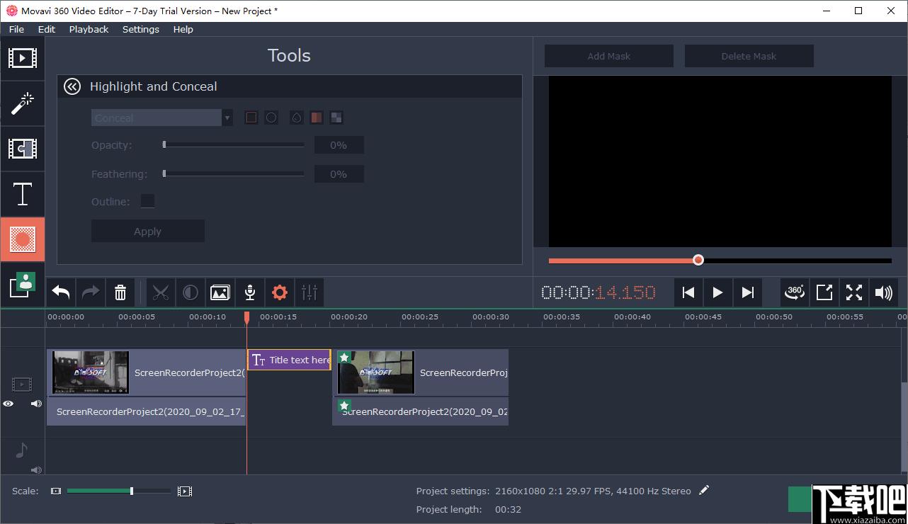Open the Titles text tab
Image resolution: width=908 pixels, height=524 pixels.
(x=22, y=194)
